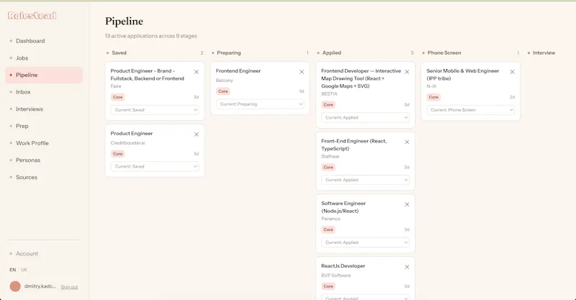The width and height of the screenshot is (576, 300).
Task: Click Core tag on Balcony card
Action: [x=223, y=91]
